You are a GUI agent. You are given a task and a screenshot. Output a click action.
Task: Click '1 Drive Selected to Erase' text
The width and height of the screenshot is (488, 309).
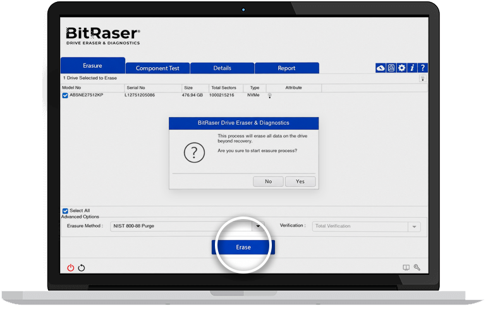90,78
